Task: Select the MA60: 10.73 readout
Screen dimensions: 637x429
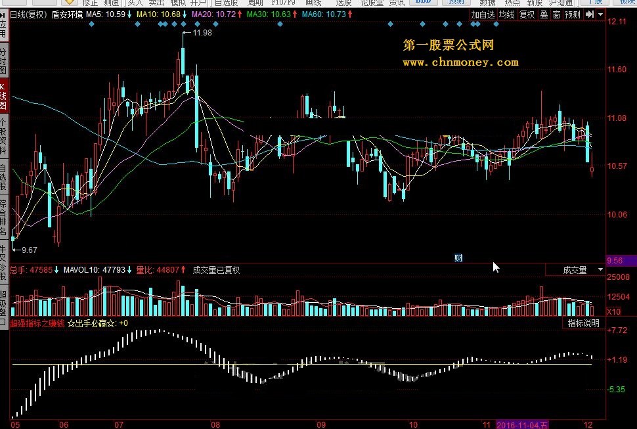Action: coord(327,14)
